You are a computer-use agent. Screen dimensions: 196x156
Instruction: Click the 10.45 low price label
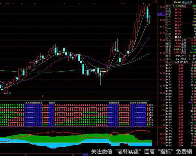8,93
